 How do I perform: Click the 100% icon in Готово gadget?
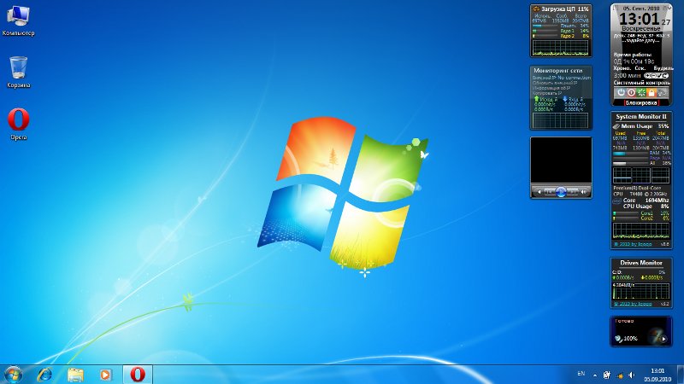618,338
